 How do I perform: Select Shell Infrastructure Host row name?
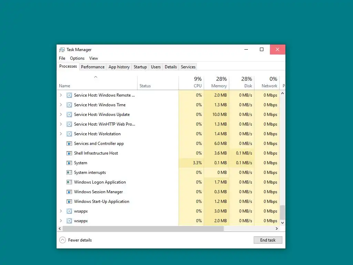pos(96,153)
